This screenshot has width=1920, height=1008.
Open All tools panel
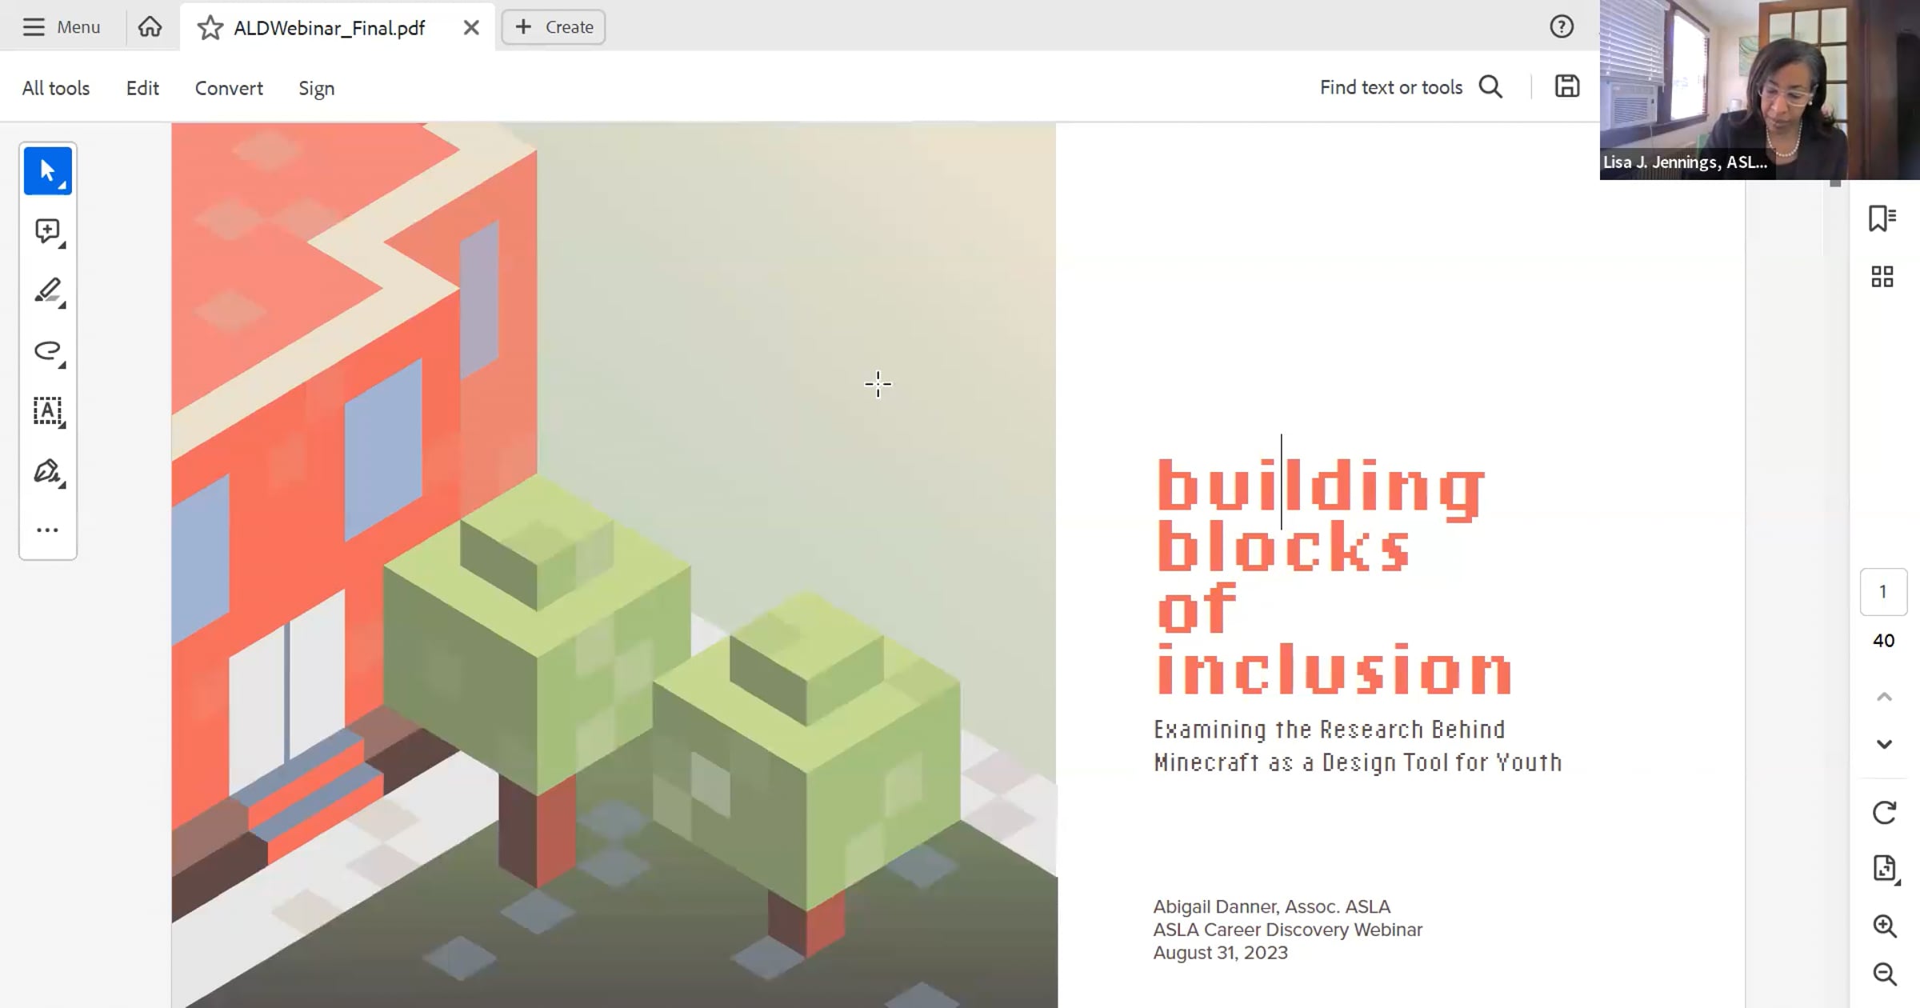56,88
